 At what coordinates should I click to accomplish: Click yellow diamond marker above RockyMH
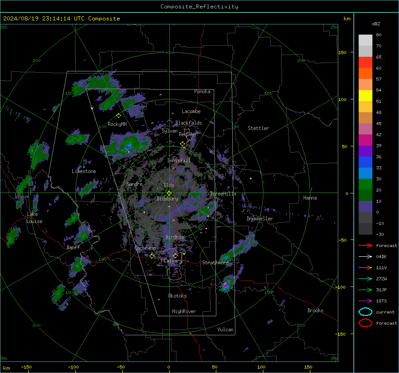pyautogui.click(x=118, y=116)
